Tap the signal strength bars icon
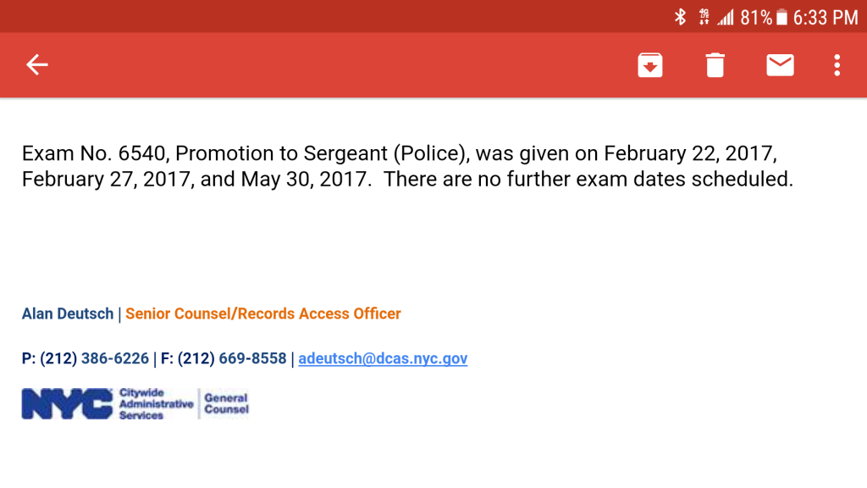867x488 pixels. pyautogui.click(x=726, y=17)
